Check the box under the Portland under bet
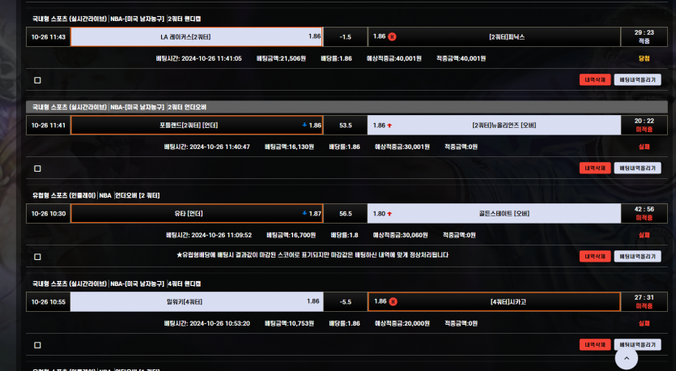Viewport: 676px width, 371px height. click(37, 168)
